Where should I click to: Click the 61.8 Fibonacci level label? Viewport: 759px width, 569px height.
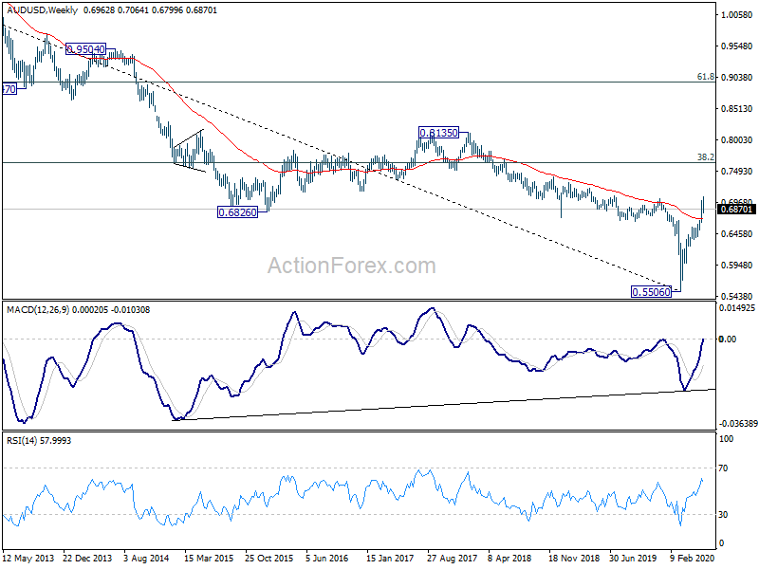click(x=706, y=77)
